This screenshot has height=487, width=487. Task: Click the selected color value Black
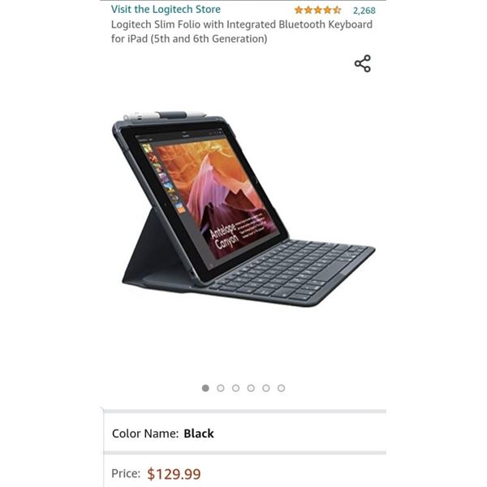pyautogui.click(x=199, y=433)
